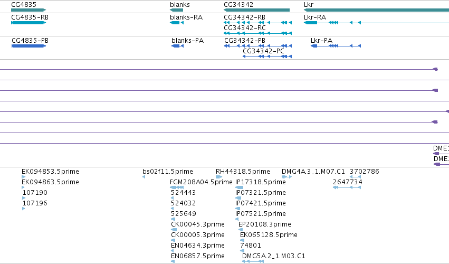Select EST EK094853.5prime
The width and height of the screenshot is (449, 264).
[x=51, y=172]
